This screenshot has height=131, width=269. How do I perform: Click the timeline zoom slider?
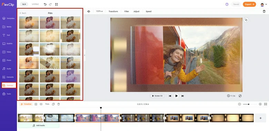tap(250, 104)
